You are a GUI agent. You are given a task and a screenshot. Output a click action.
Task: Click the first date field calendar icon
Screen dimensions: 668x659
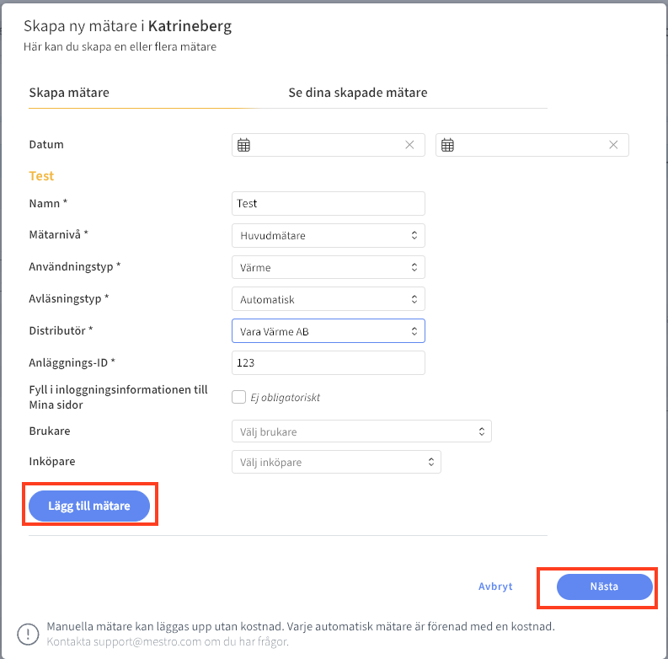tap(243, 145)
